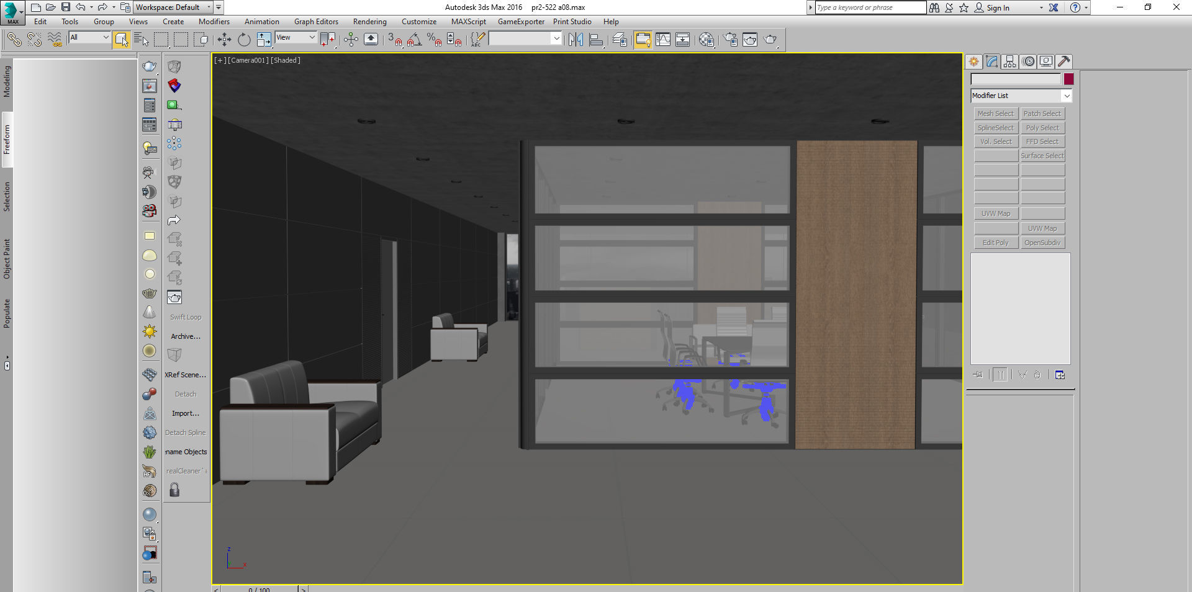This screenshot has height=592, width=1192.
Task: Switch to Hierarchy command panel tab
Action: pos(1009,61)
